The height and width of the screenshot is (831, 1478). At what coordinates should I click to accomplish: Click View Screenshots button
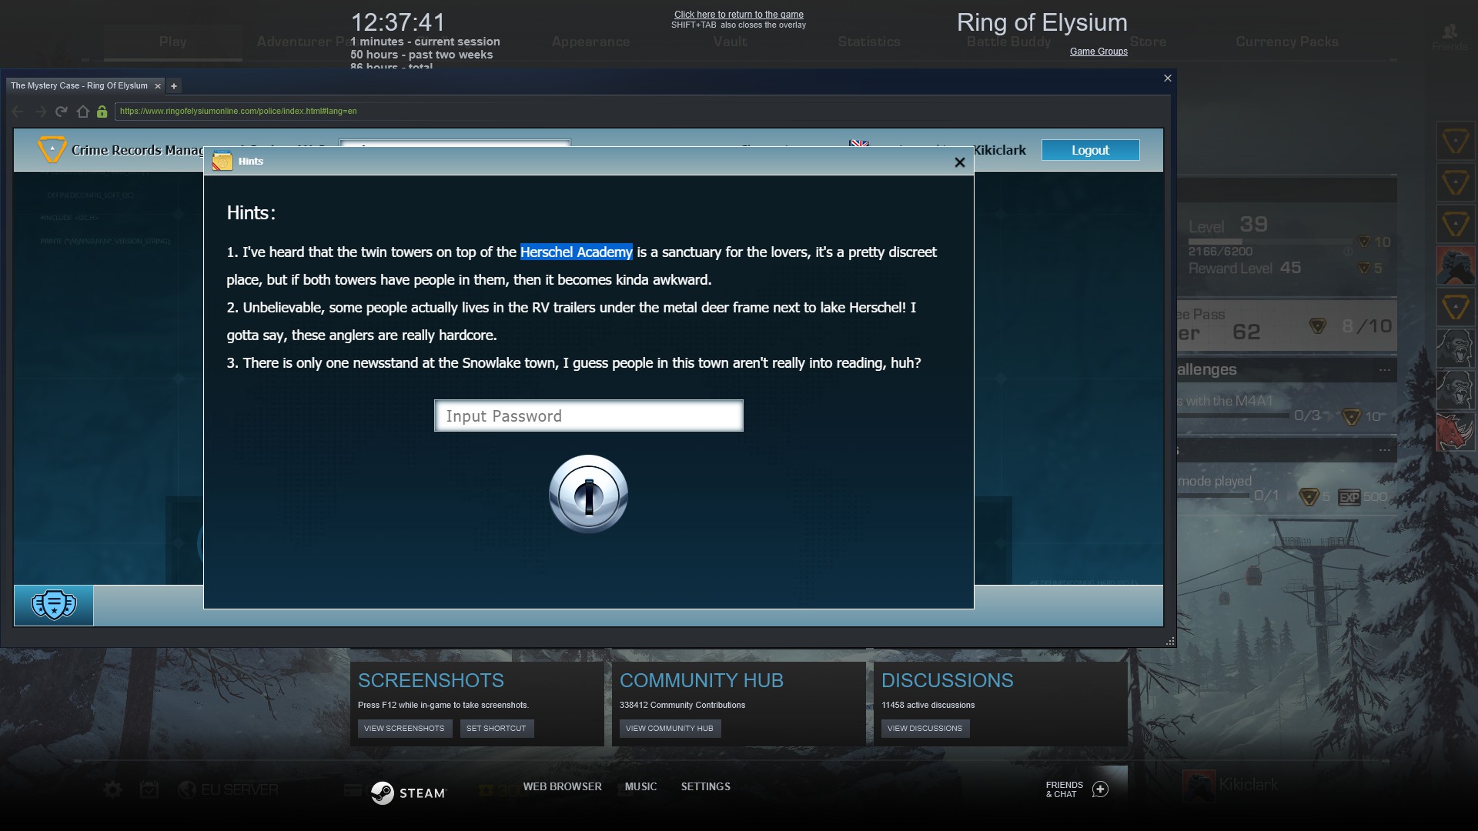click(403, 728)
